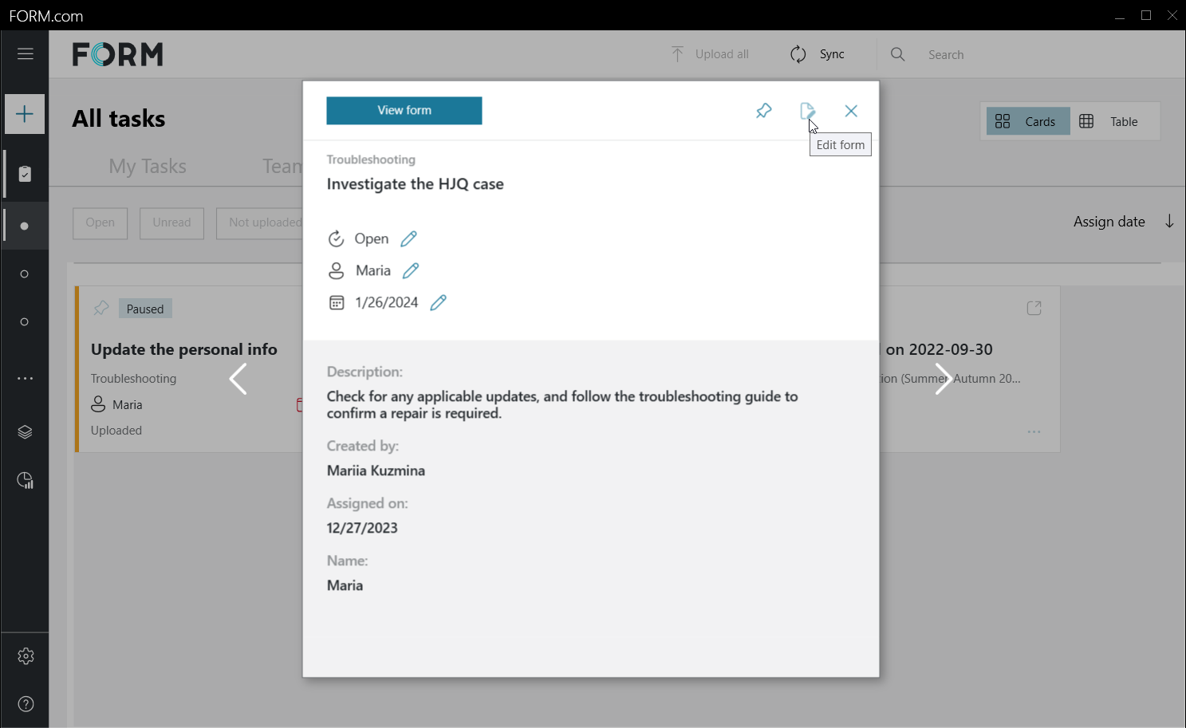Pin the task using the pin icon
Image resolution: width=1186 pixels, height=728 pixels.
click(763, 111)
